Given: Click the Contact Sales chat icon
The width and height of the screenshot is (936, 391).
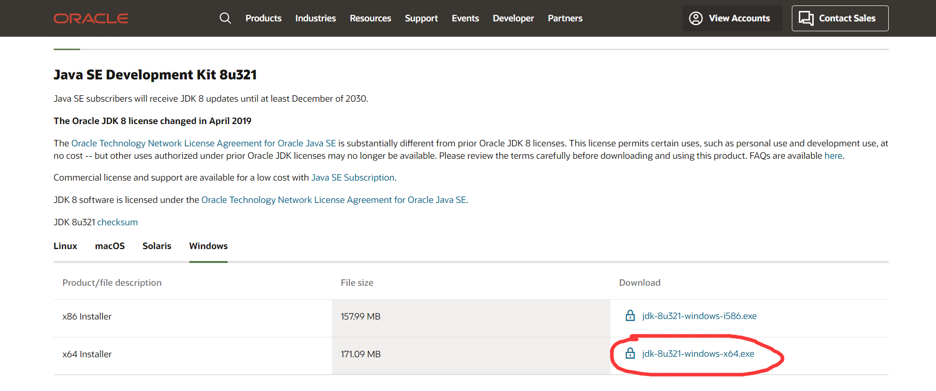Looking at the screenshot, I should point(806,18).
